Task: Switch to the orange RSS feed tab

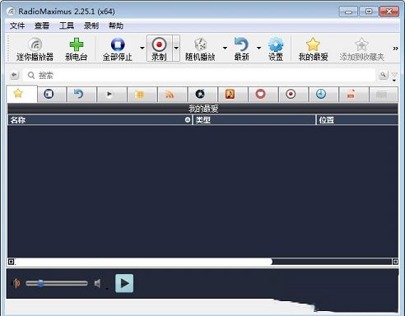Action: click(173, 95)
